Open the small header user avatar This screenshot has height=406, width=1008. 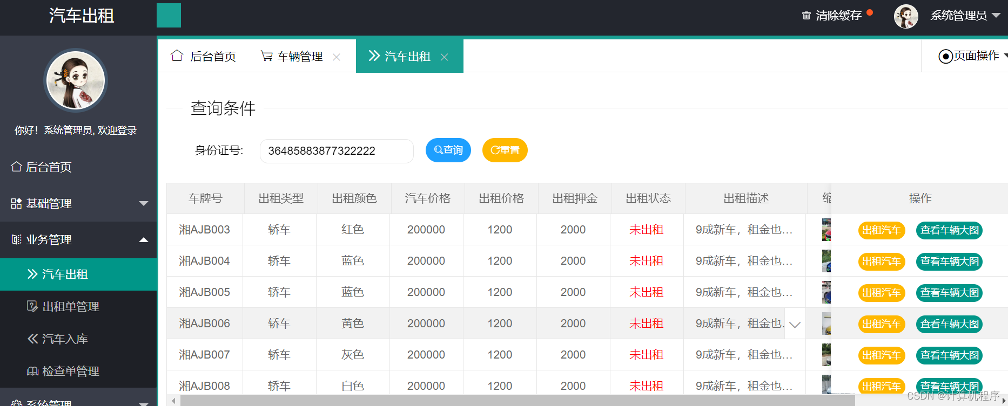coord(906,16)
